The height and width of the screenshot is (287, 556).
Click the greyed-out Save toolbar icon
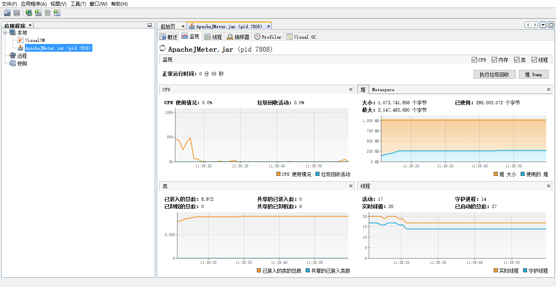point(17,13)
